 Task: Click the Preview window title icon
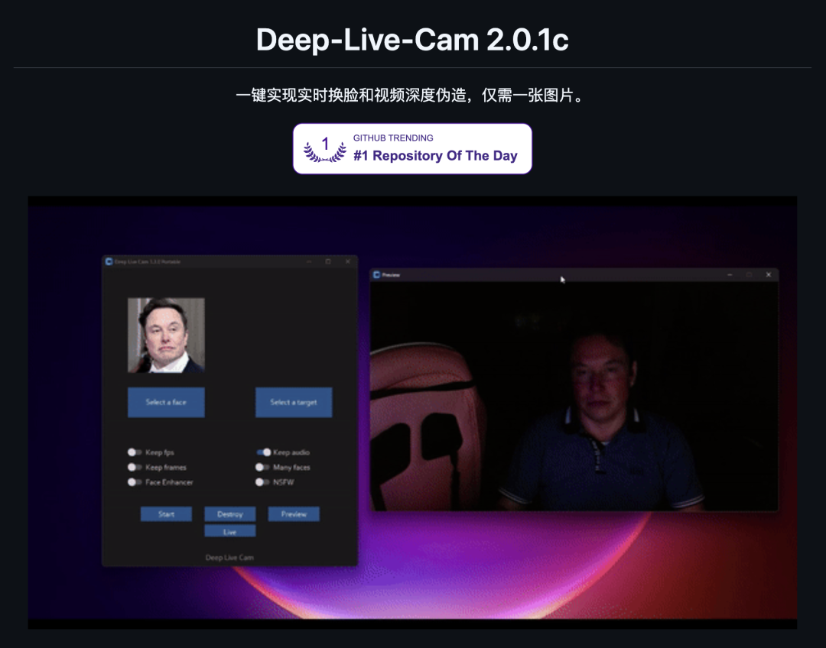tap(376, 275)
